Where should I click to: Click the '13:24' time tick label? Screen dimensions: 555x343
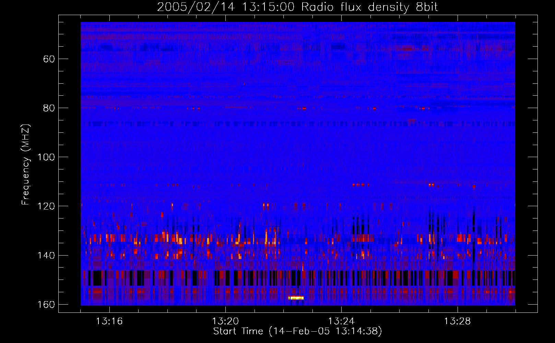click(x=341, y=321)
